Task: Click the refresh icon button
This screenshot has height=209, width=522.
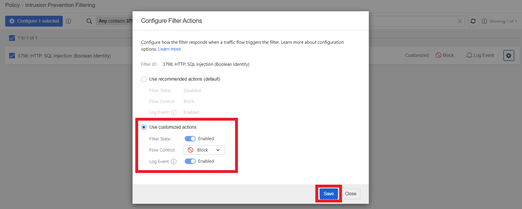Action: 473,21
